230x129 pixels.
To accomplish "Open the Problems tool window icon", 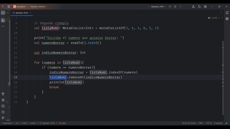I will pos(3,112).
